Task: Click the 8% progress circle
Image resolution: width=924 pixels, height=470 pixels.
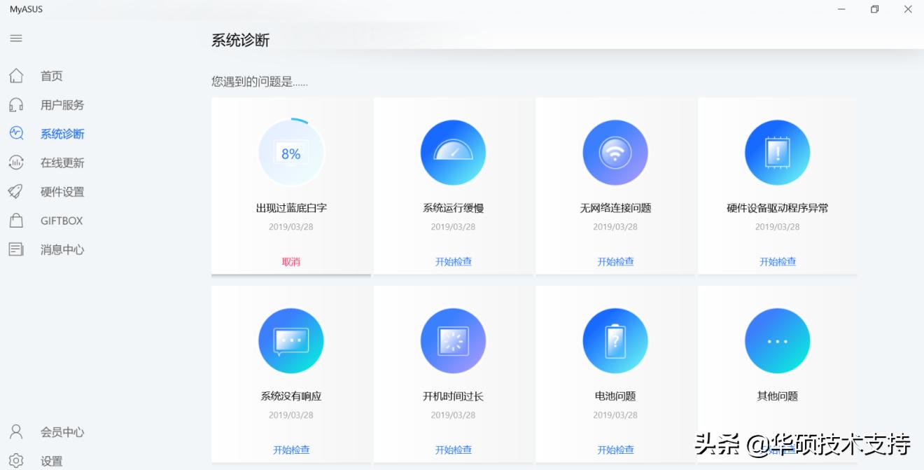Action: [290, 152]
